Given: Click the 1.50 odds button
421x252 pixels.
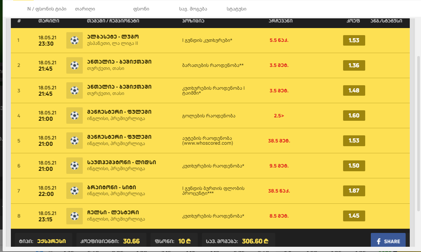Looking at the screenshot, I should pos(354,166).
